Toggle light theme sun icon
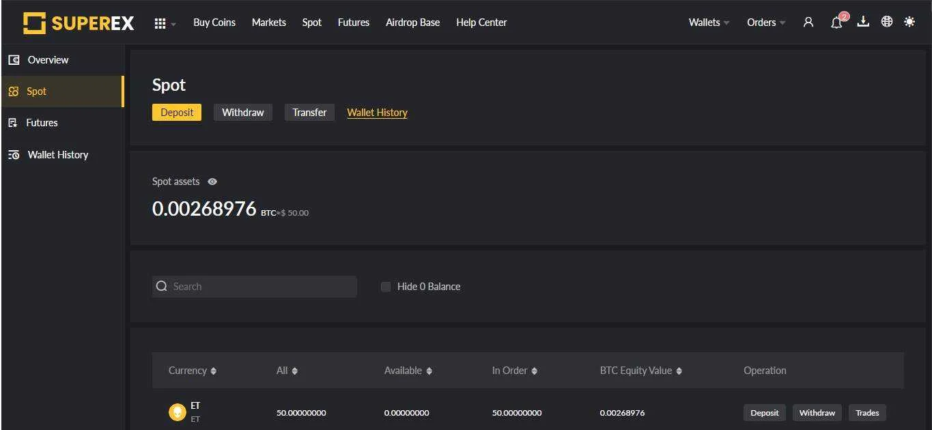The width and height of the screenshot is (932, 430). click(909, 22)
